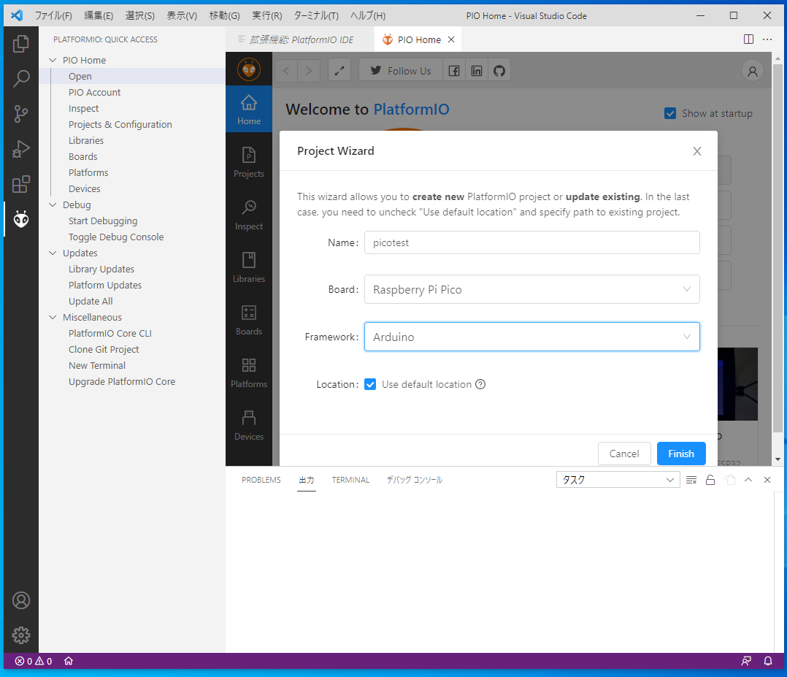Open the 編集(E) menu

pyautogui.click(x=99, y=15)
